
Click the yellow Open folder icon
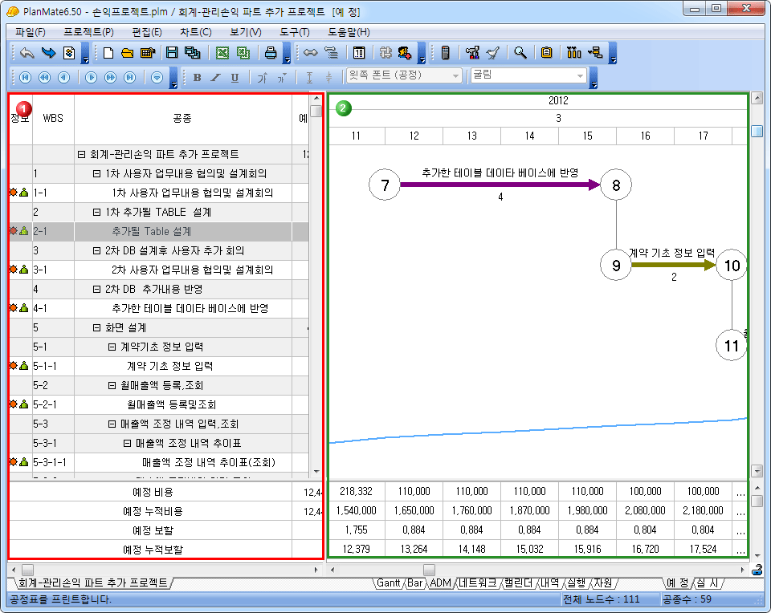[127, 54]
